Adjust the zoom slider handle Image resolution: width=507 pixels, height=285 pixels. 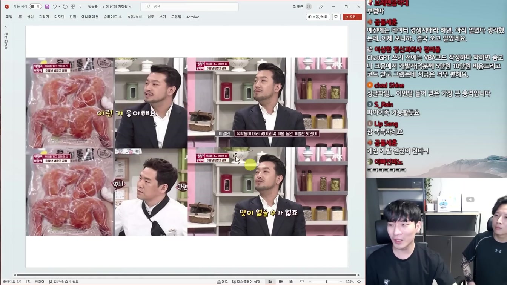[327, 282]
